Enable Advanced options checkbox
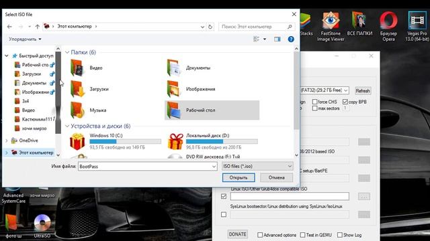 click(260, 235)
